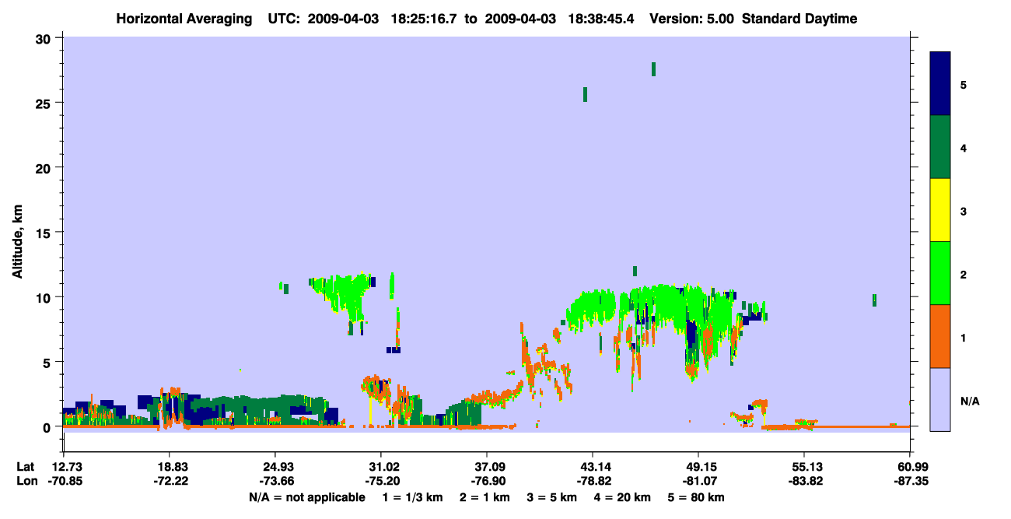Viewport: 1011px width, 519px height.
Task: Click the longitude value -83.82
Action: click(x=804, y=481)
